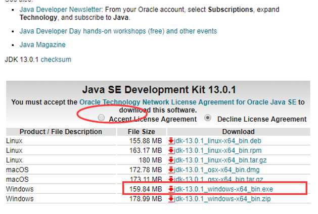Click the 178.99 MB file size cell

click(146, 199)
